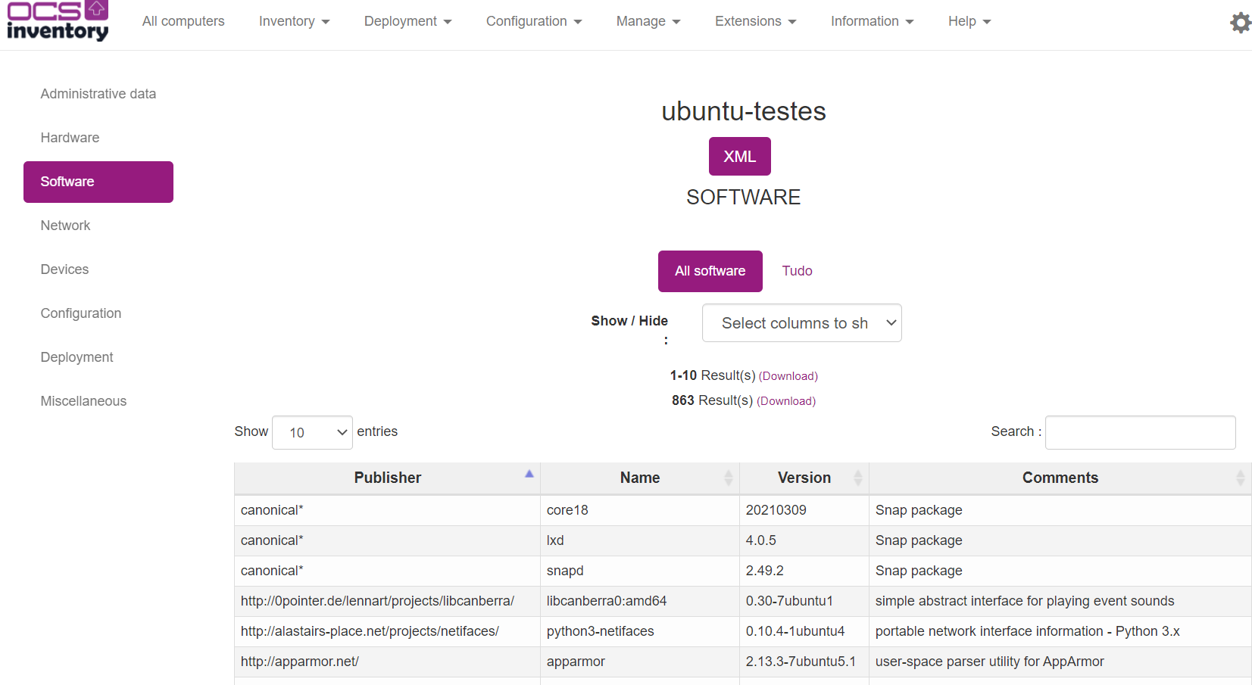1252x685 pixels.
Task: Open Administrative data in sidebar
Action: (98, 94)
